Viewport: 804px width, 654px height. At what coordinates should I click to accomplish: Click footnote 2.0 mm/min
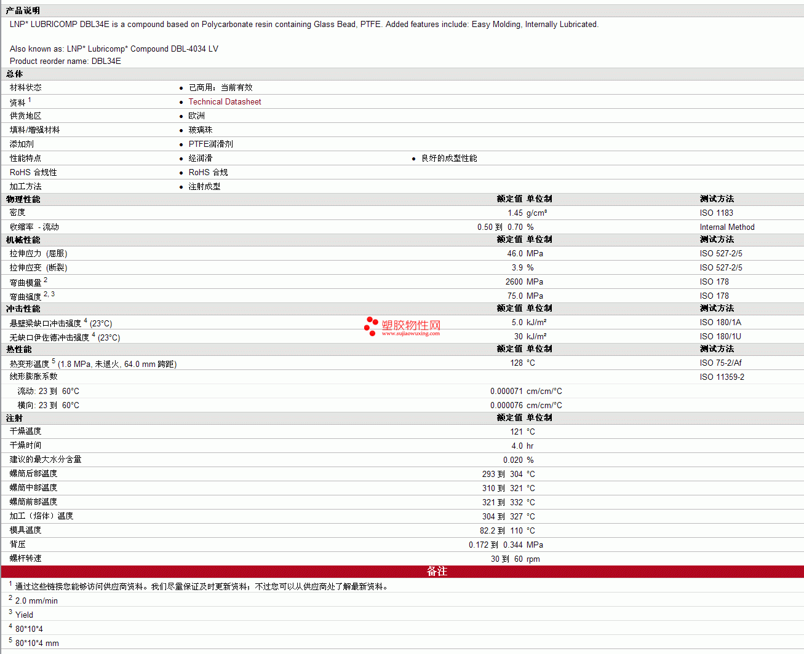click(36, 601)
